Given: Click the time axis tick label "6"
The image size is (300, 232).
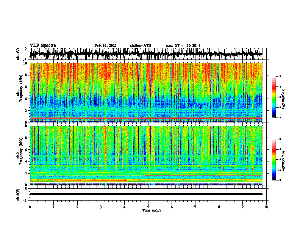Looking at the screenshot, I should 172,207.
